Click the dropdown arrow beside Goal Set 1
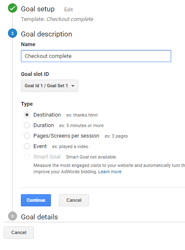This screenshot has height=250, width=185. point(73,86)
